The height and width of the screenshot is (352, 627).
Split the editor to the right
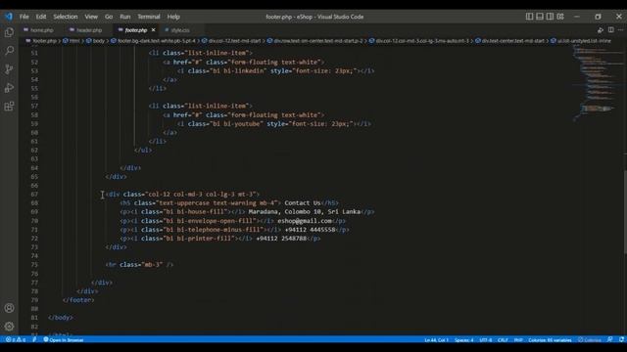(611, 30)
